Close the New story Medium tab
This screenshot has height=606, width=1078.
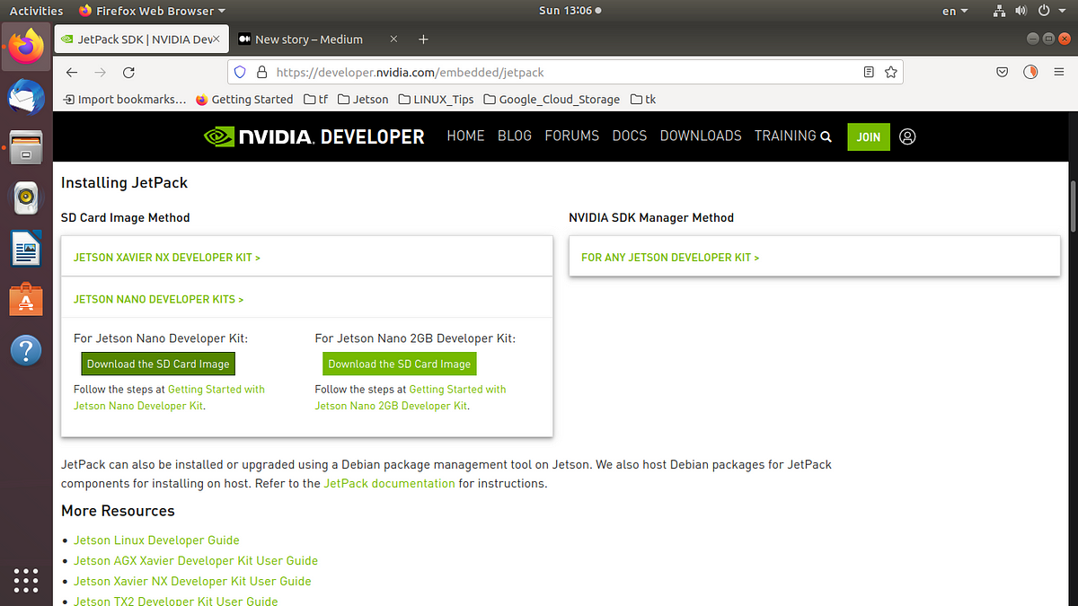click(393, 40)
